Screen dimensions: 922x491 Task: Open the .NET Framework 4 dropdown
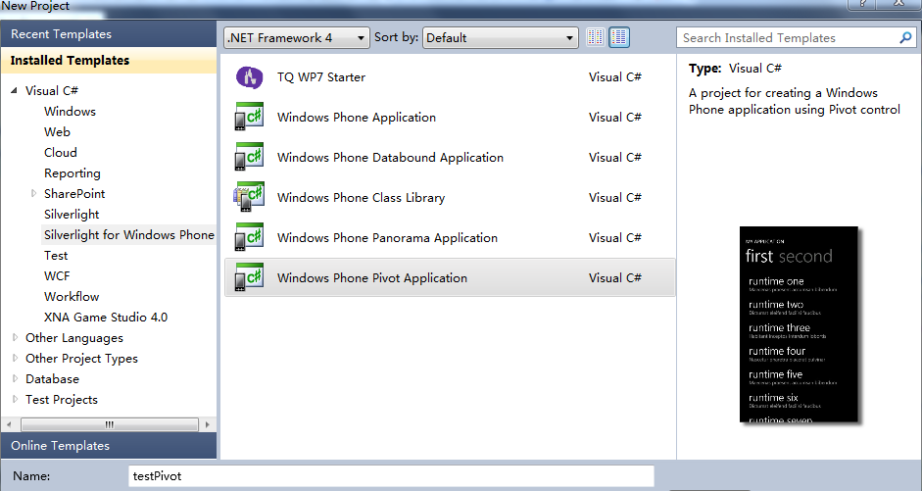click(x=297, y=37)
